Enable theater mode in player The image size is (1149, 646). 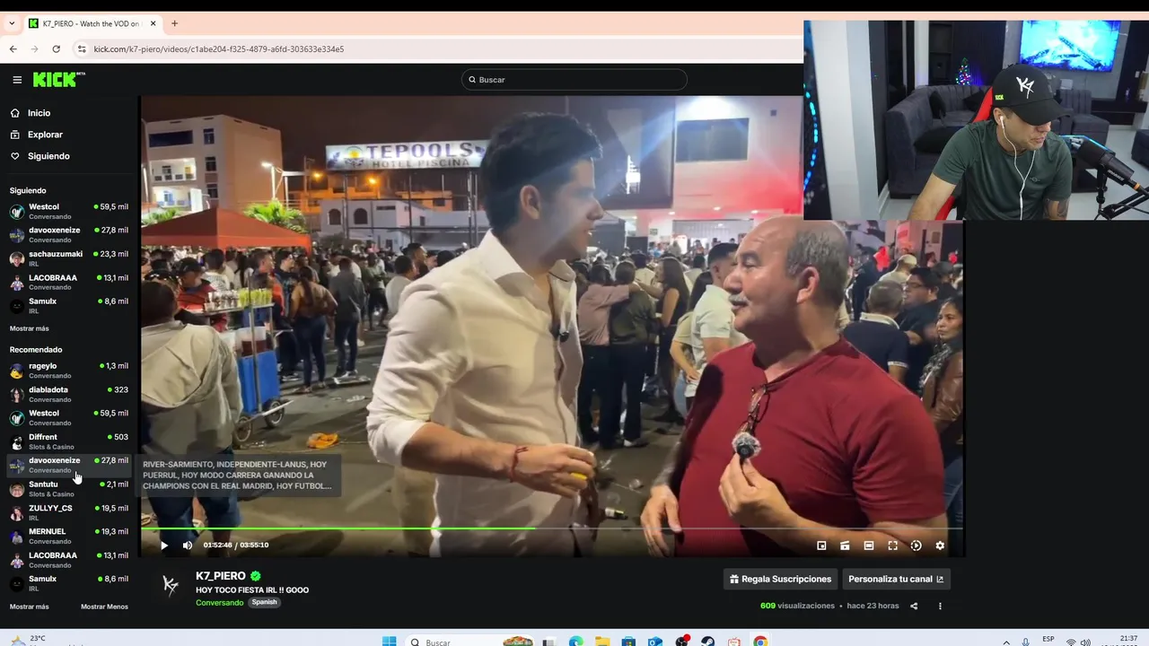(x=869, y=546)
